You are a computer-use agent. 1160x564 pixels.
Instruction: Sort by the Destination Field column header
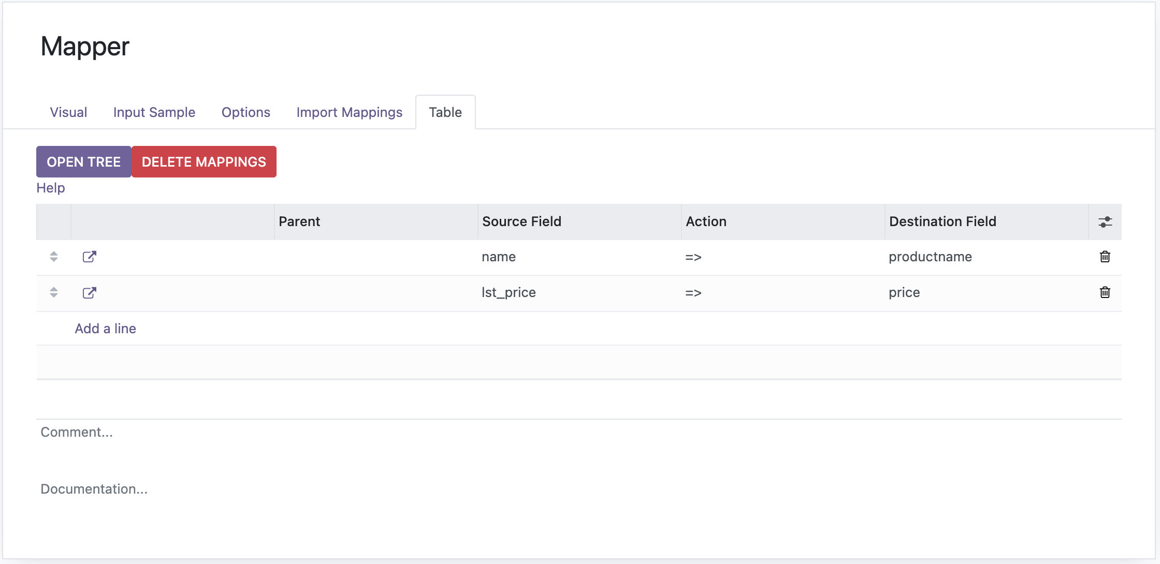tap(987, 221)
